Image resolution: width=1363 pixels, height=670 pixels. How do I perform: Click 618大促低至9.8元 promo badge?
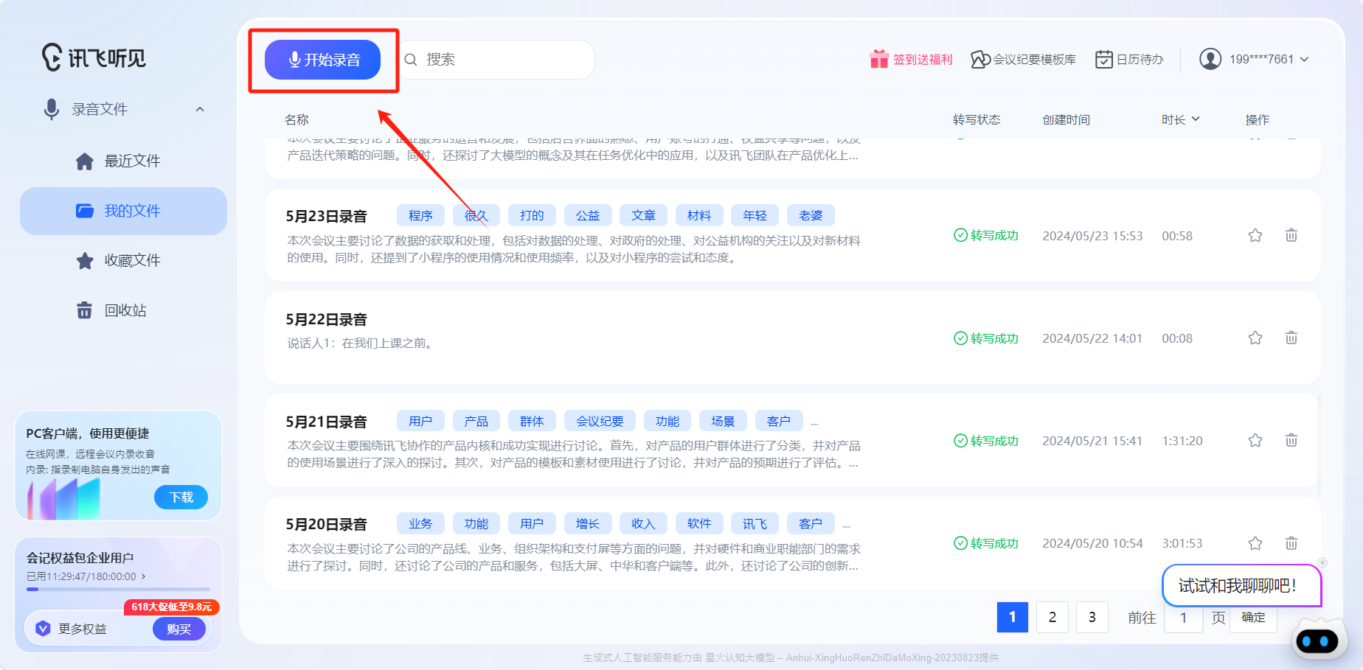[171, 607]
